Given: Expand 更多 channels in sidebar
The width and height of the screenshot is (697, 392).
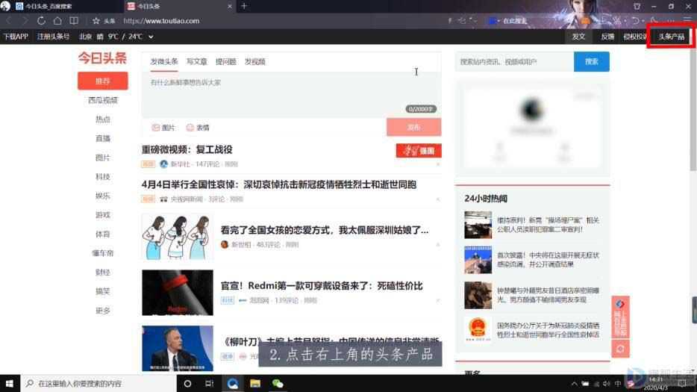Looking at the screenshot, I should coord(103,311).
